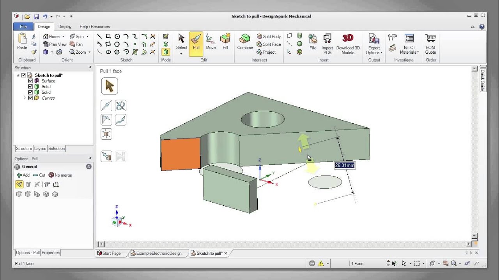The image size is (499, 280).
Task: Insert a sphere from Insert group
Action: click(299, 44)
